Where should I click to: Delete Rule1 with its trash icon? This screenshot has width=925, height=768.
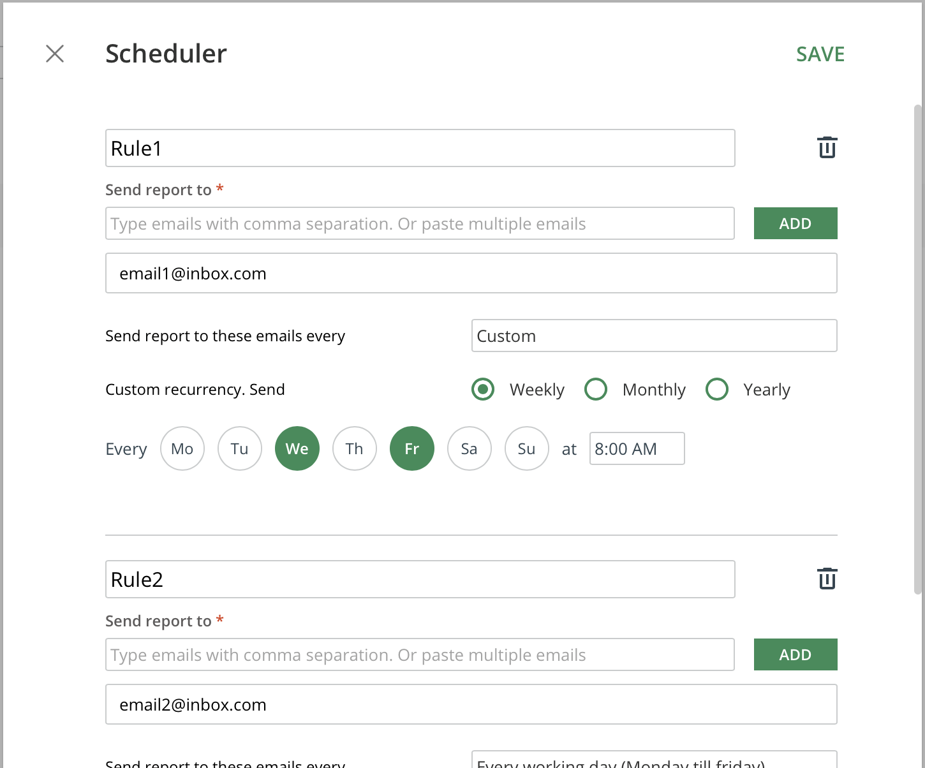827,147
